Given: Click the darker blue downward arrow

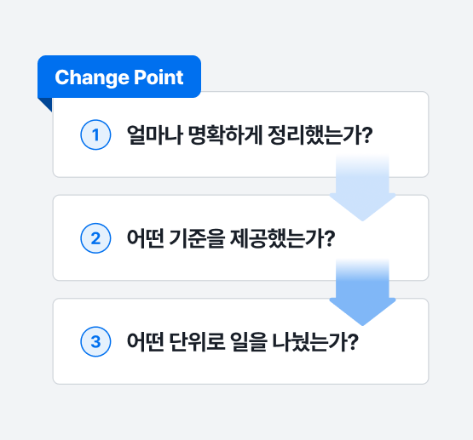Looking at the screenshot, I should [x=362, y=292].
